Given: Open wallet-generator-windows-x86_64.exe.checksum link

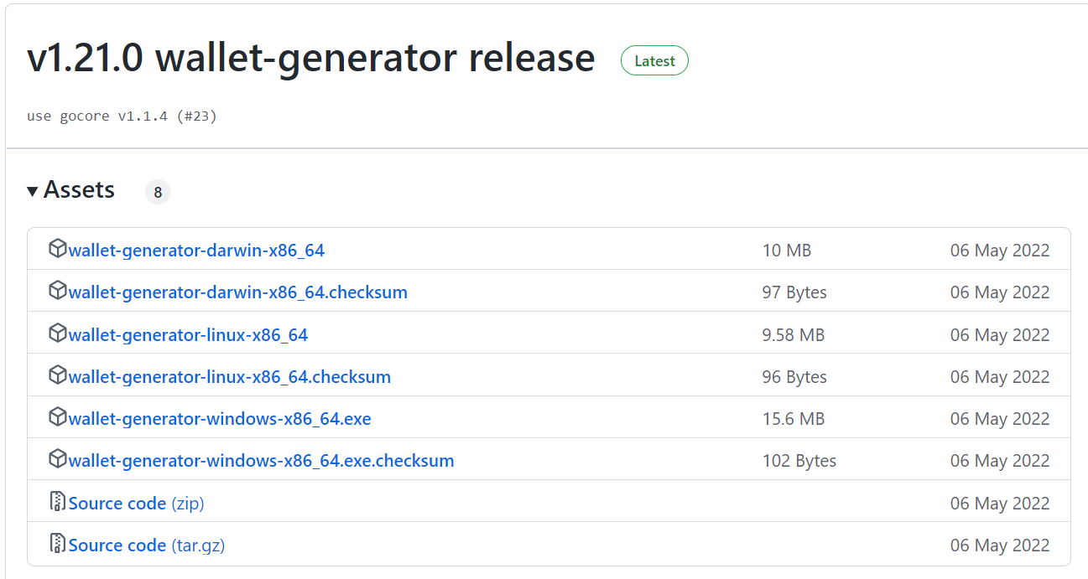Looking at the screenshot, I should coord(261,461).
